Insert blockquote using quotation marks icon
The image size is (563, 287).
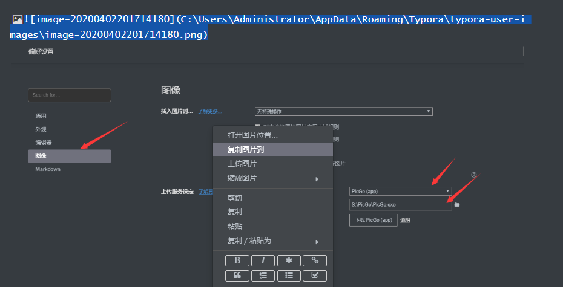click(x=237, y=276)
